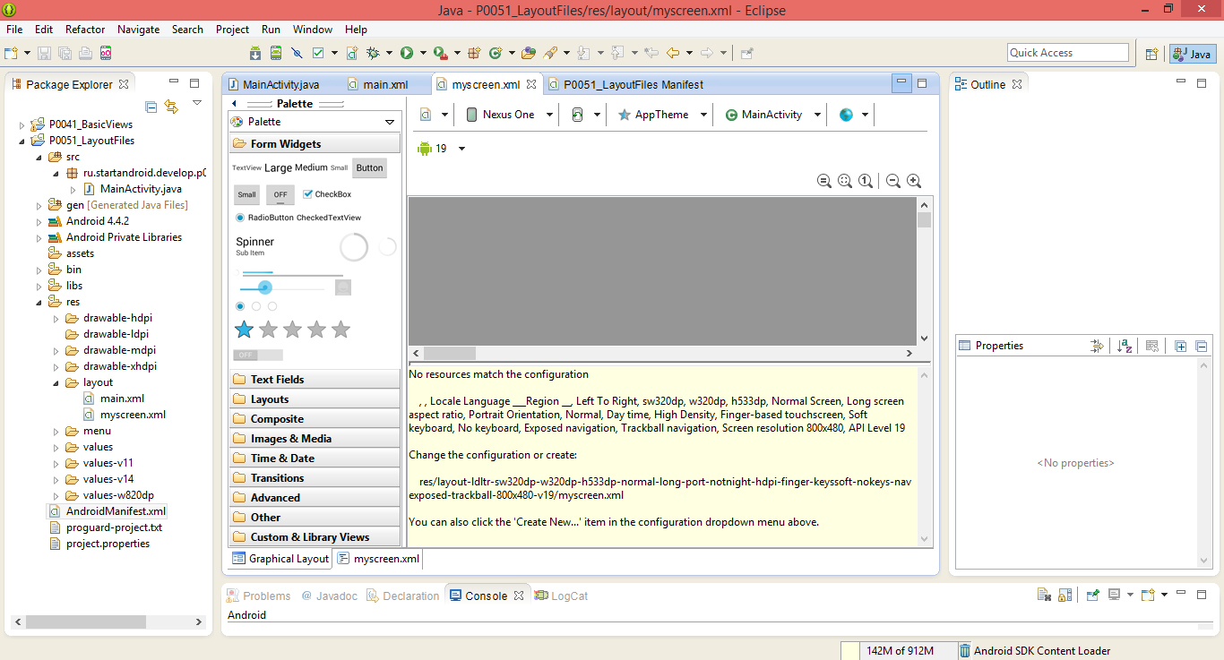The height and width of the screenshot is (660, 1224).
Task: Click the SeekBar slider in the palette
Action: tap(281, 287)
